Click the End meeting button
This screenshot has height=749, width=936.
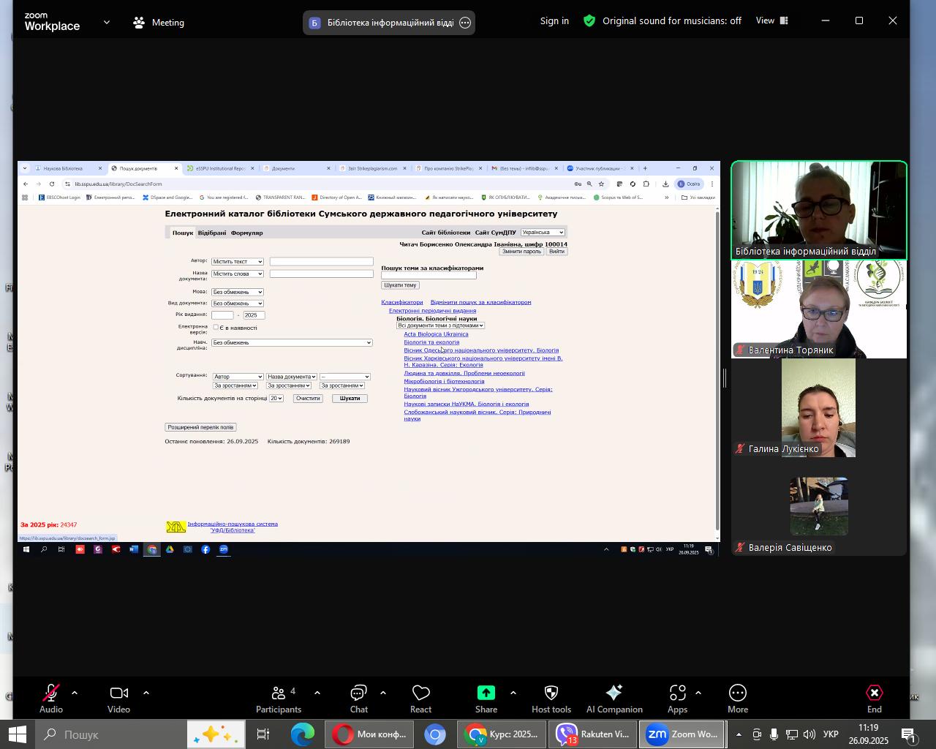point(874,693)
